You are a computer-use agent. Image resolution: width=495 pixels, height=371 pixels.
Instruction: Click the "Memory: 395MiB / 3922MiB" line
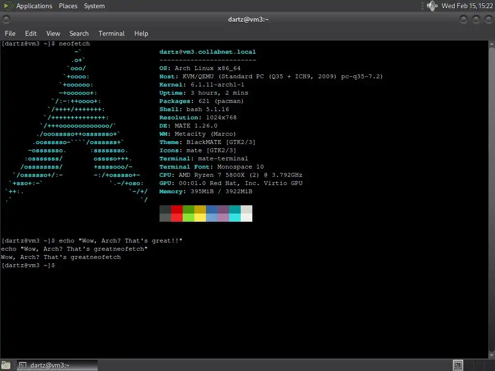pyautogui.click(x=206, y=191)
